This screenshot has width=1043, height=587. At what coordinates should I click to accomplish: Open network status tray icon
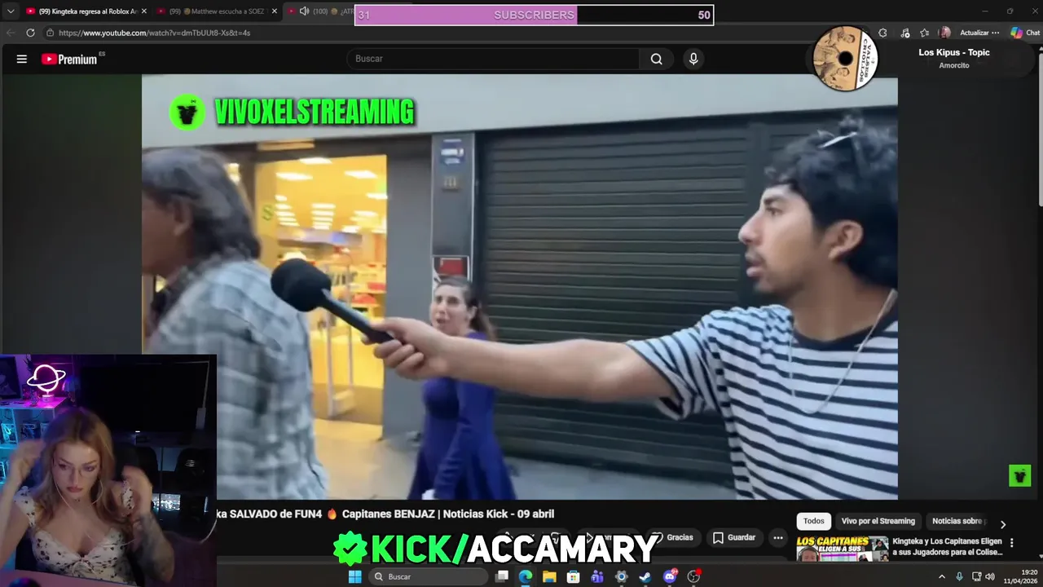[976, 576]
